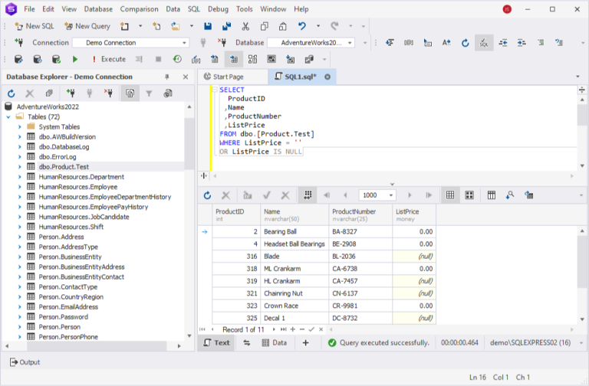Click the results vertical scrollbar
589x386 pixels.
[x=583, y=260]
